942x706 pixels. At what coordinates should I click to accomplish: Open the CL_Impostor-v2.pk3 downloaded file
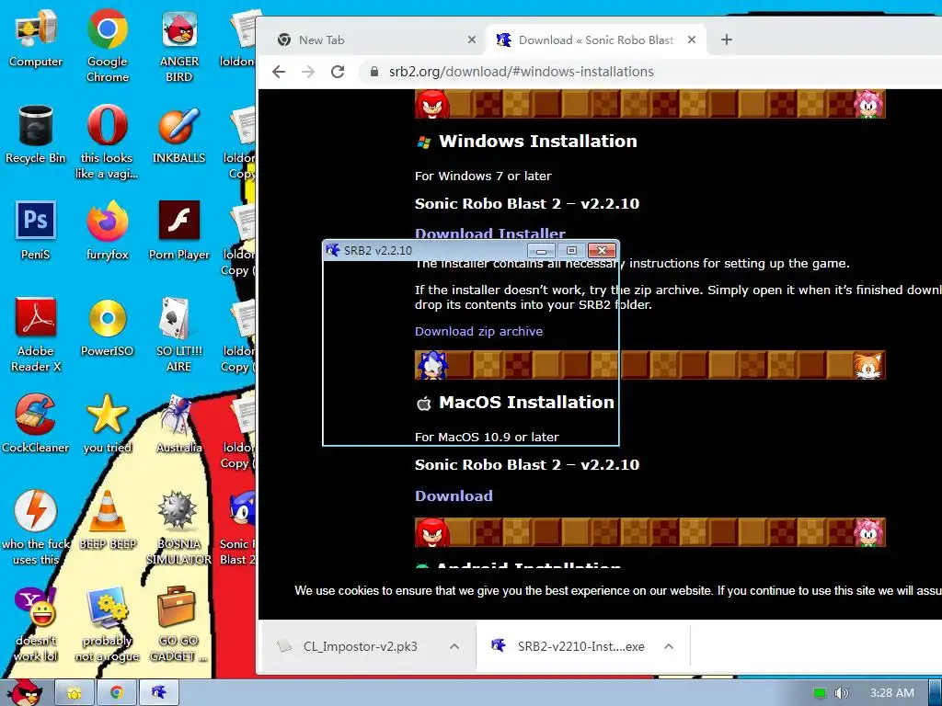tap(360, 646)
